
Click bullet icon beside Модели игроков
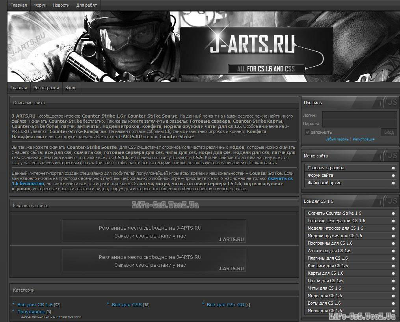[393, 228]
